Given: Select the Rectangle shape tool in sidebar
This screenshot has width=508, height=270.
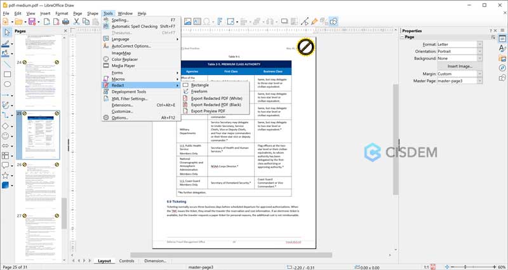Looking at the screenshot, I should pos(6,74).
